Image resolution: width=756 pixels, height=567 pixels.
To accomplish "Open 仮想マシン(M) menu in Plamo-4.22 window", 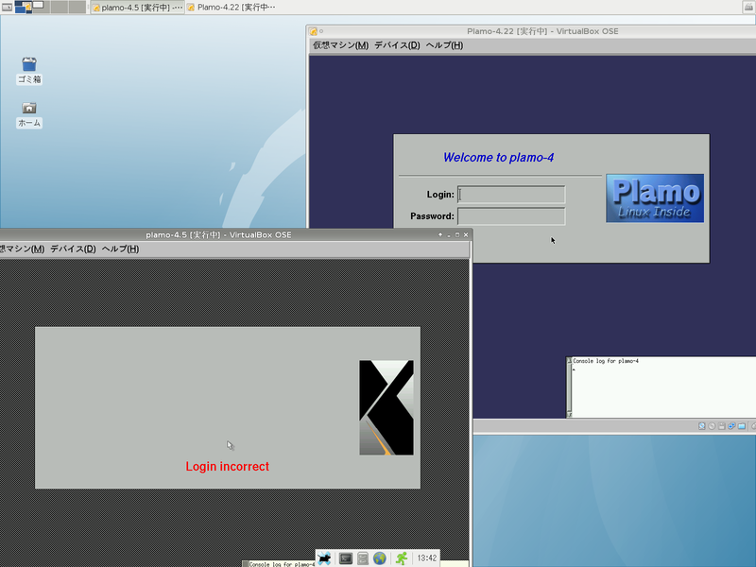I will click(340, 45).
